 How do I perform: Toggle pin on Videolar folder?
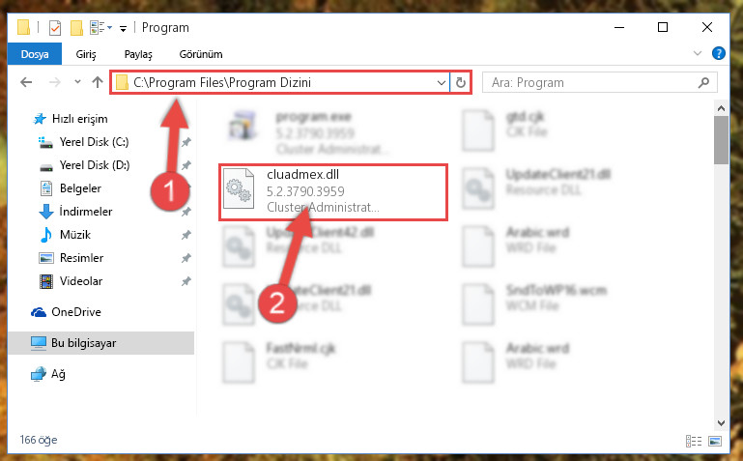click(x=186, y=281)
